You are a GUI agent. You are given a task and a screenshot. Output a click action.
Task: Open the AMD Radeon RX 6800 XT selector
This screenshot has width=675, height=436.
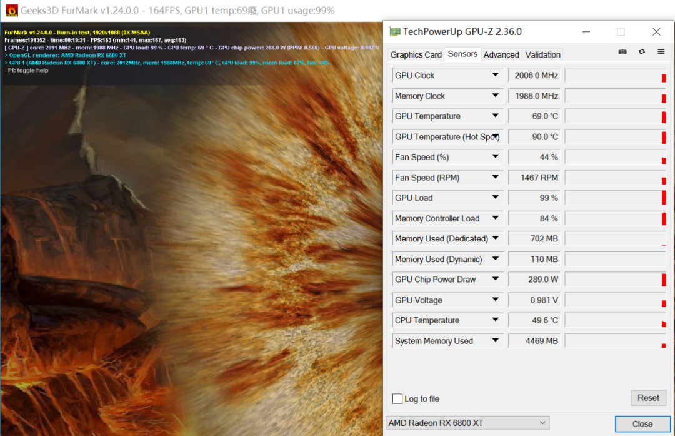point(467,423)
